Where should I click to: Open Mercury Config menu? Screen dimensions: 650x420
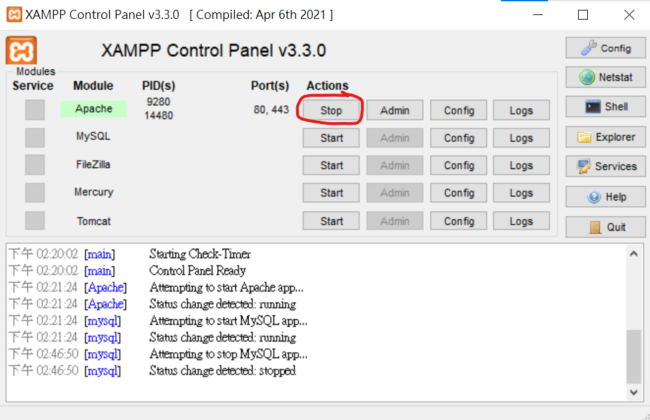[458, 193]
